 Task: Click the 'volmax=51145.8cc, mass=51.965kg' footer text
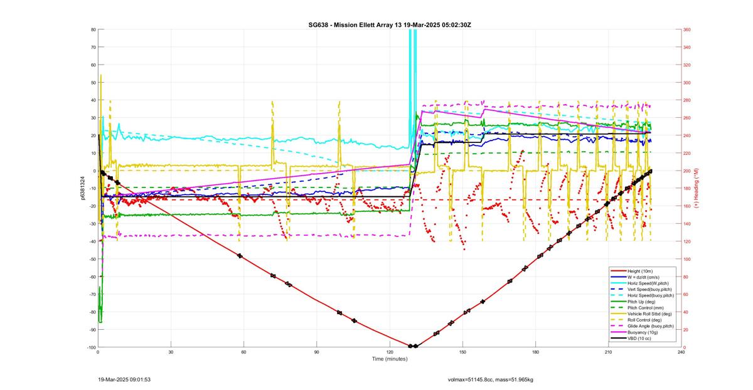pos(491,379)
